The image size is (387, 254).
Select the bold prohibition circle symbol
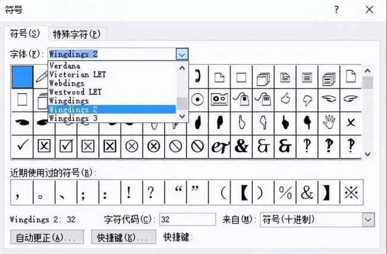[x=198, y=146]
